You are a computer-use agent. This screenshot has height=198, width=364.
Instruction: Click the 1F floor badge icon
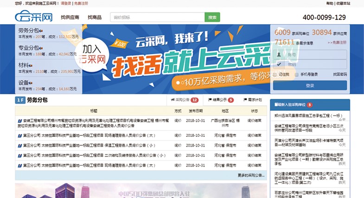pos(20,100)
